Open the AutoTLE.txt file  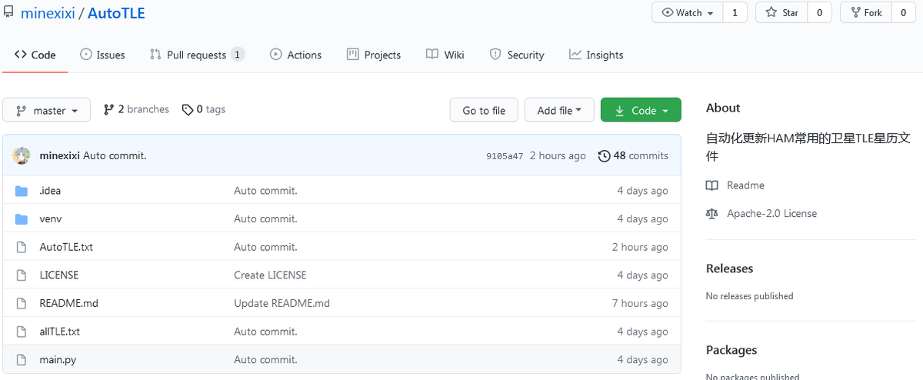(66, 247)
